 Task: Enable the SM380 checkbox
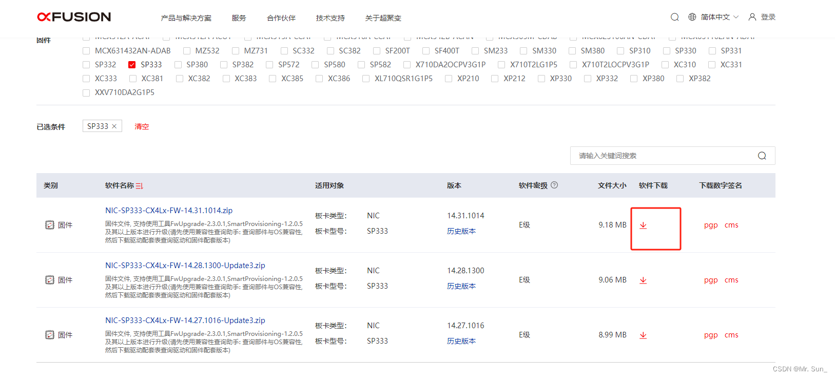(x=572, y=51)
